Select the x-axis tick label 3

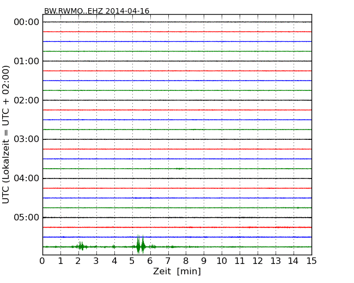pos(96,261)
